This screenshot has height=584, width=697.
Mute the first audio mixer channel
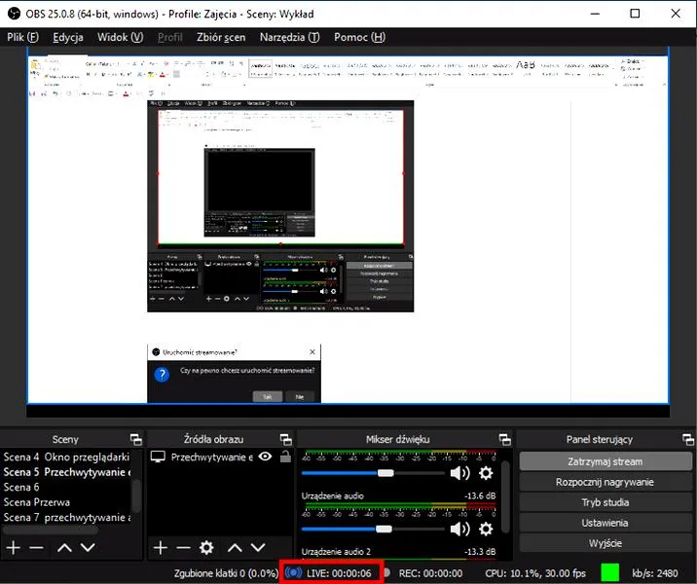tap(459, 473)
